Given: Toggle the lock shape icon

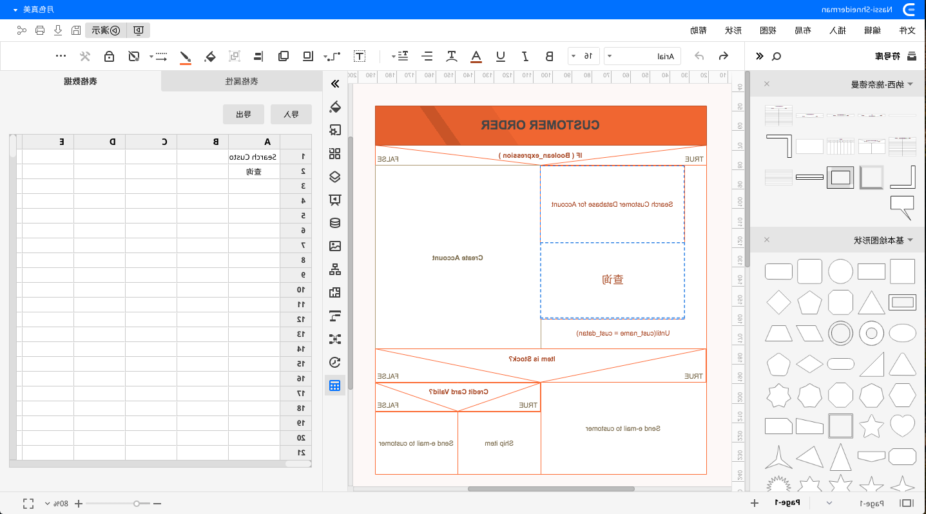Looking at the screenshot, I should point(110,56).
